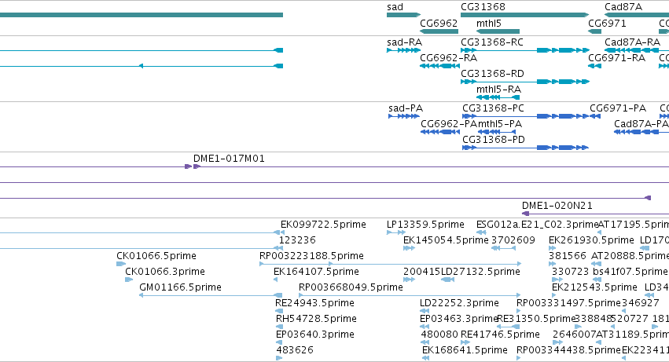The width and height of the screenshot is (669, 362).
Task: Click the CG6962-PA protein glyph
Action: point(440,132)
